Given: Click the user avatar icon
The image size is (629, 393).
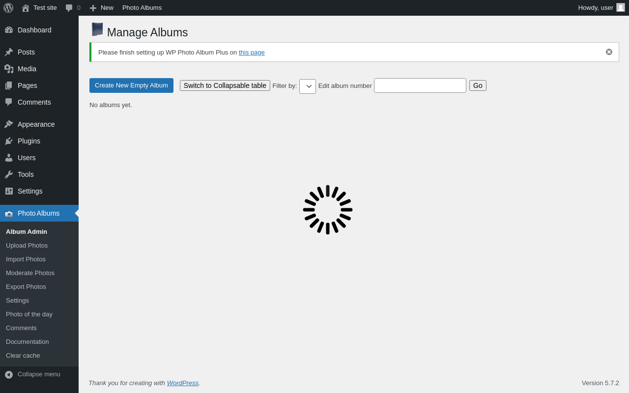Looking at the screenshot, I should click(x=621, y=7).
